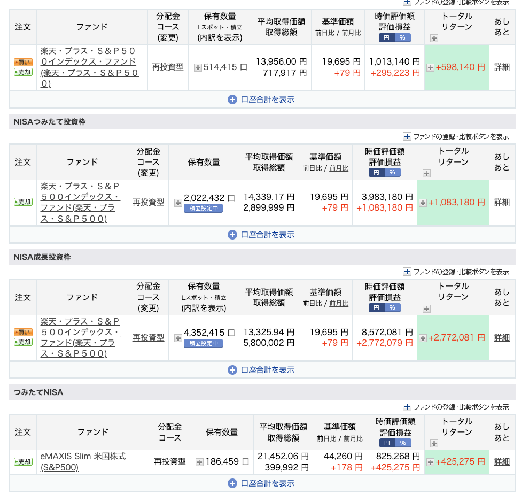The height and width of the screenshot is (494, 529).
Task: Show 口座合計 under first table
Action: coord(261,99)
